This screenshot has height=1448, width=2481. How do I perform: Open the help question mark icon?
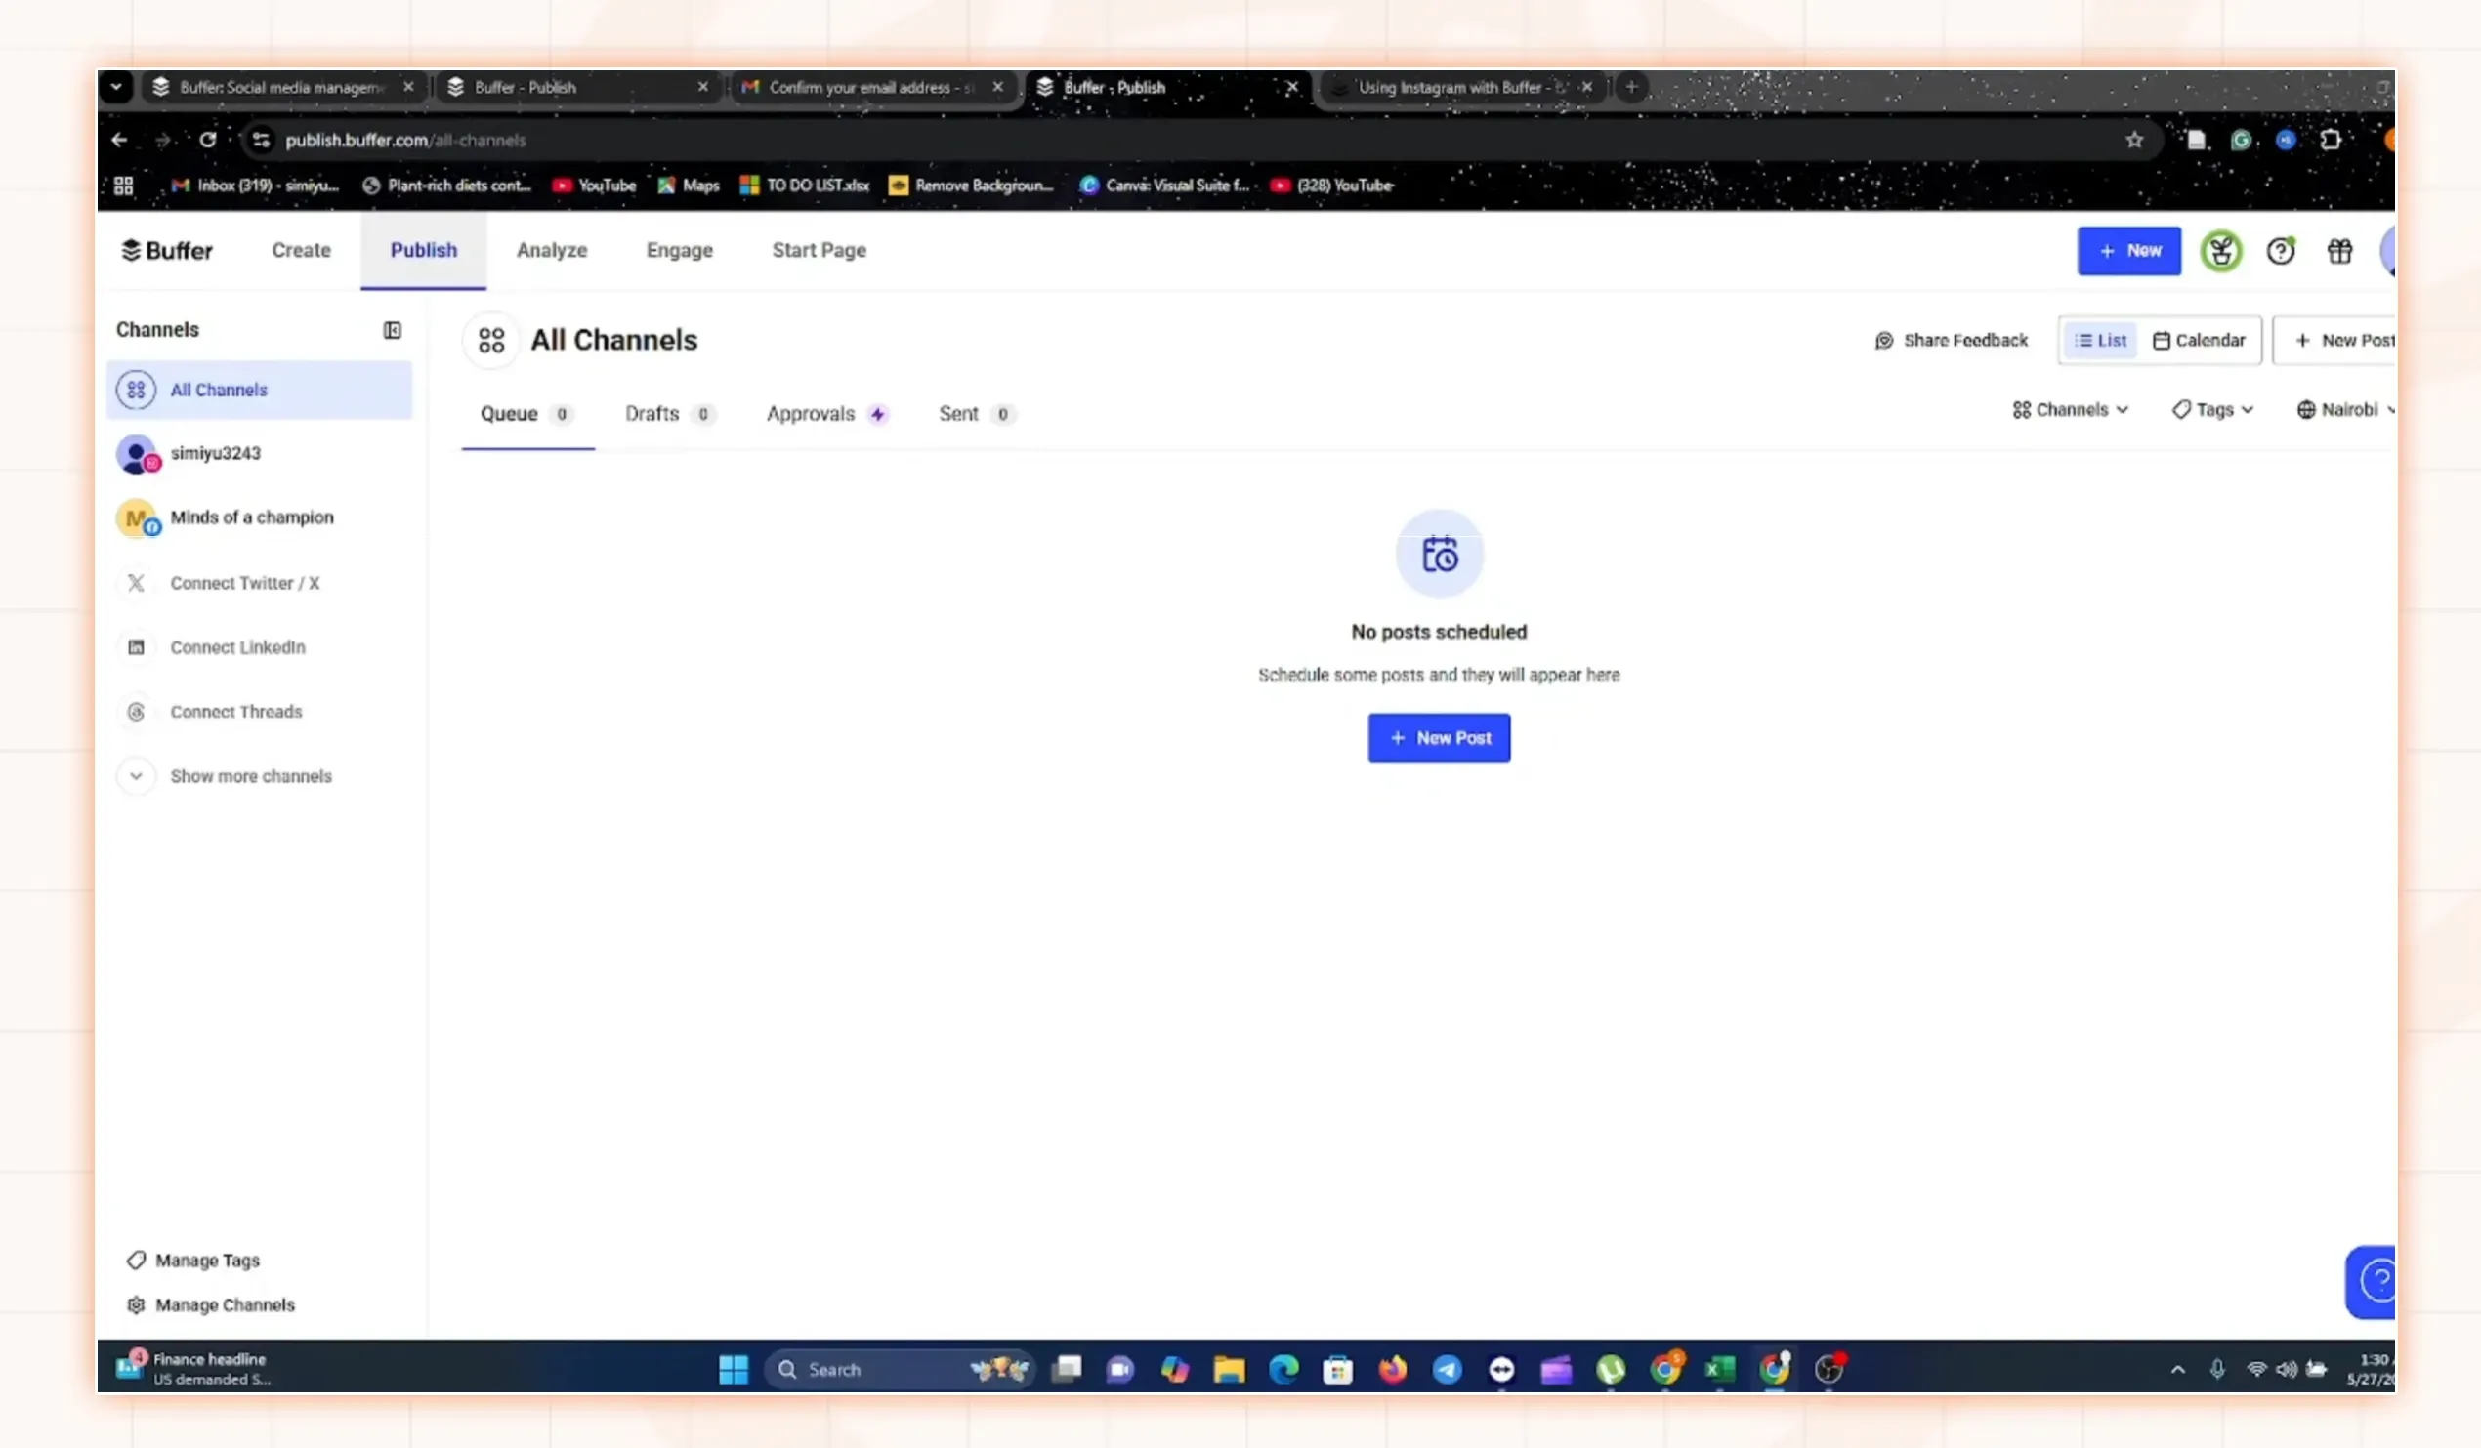[2280, 252]
